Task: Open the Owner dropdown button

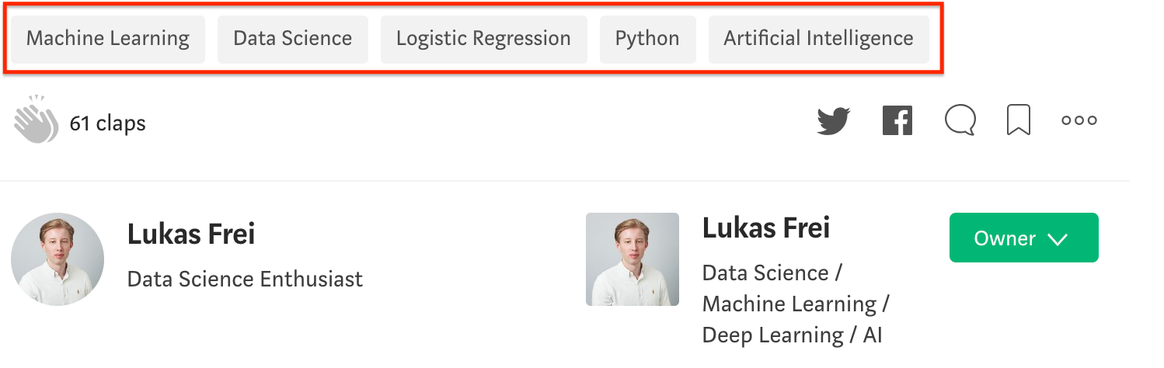Action: 1023,238
